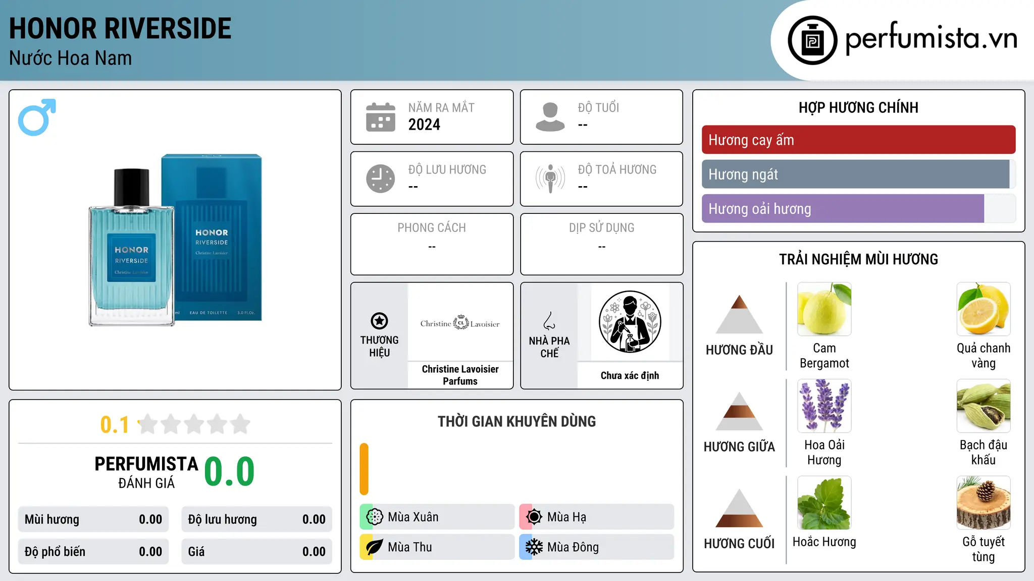Click the Phong Cách style card
1034x581 pixels.
432,244
